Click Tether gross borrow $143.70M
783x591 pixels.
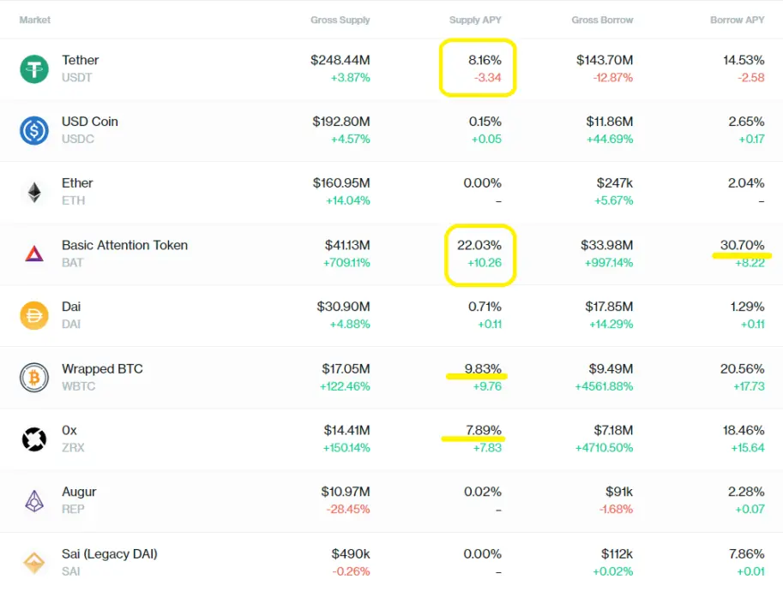point(605,60)
